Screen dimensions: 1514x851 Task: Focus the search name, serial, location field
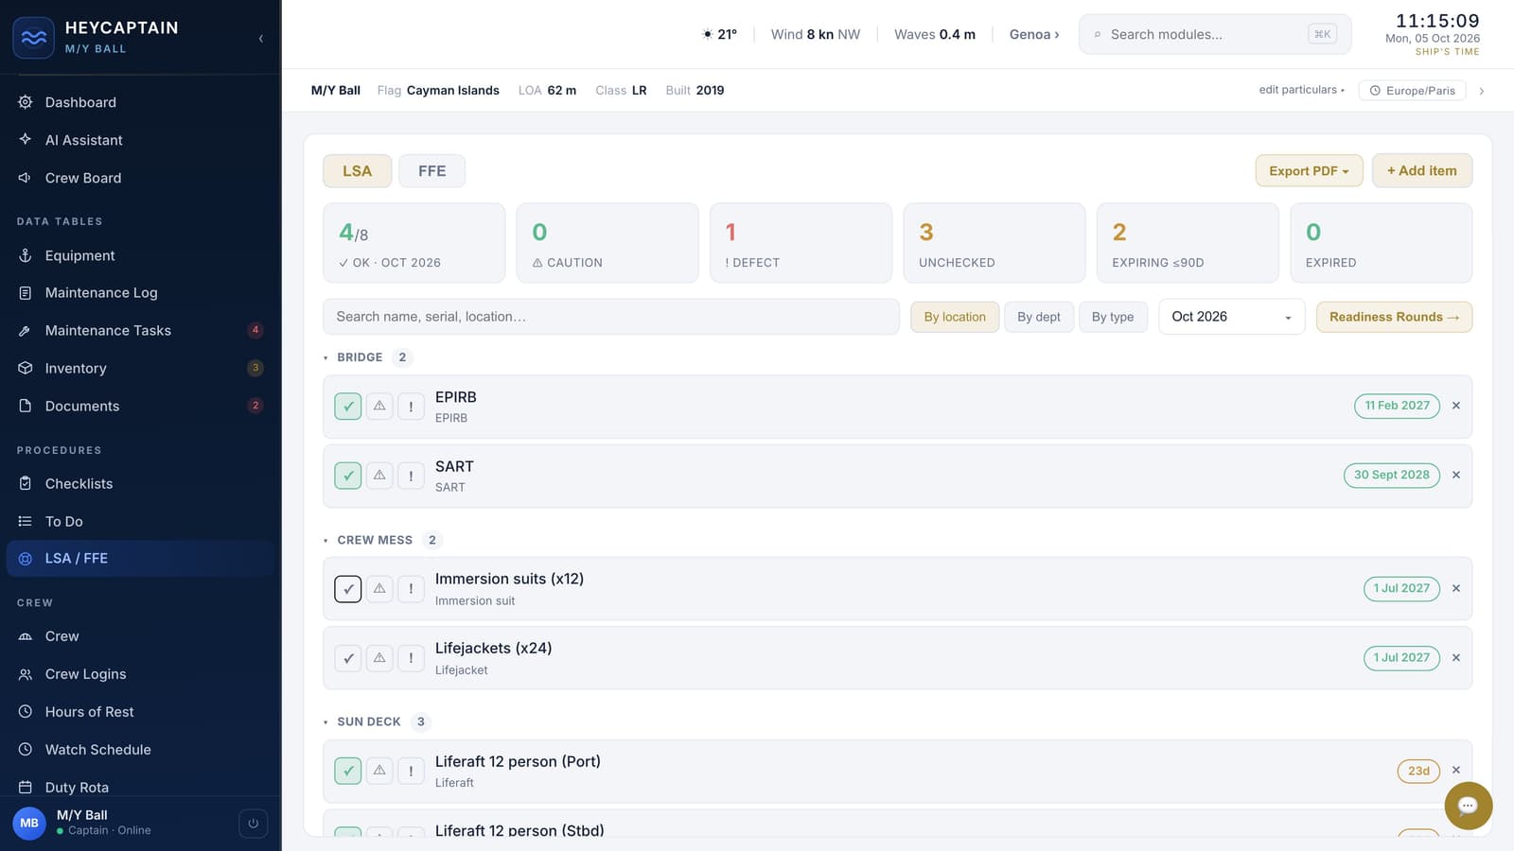pyautogui.click(x=611, y=317)
